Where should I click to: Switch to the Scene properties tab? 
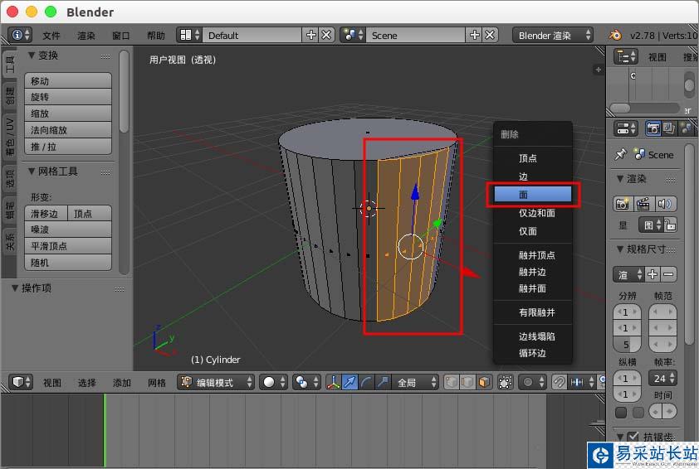pyautogui.click(x=687, y=128)
